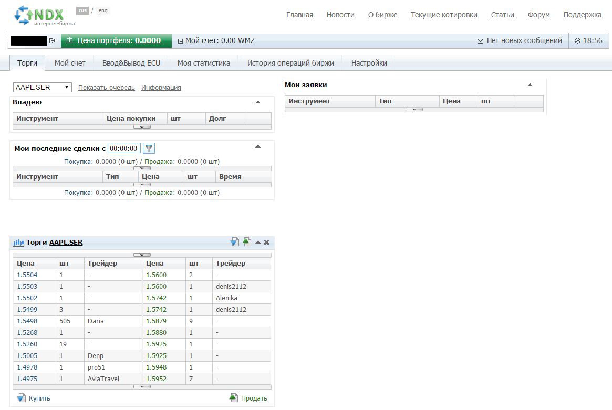Open the О бирже link
This screenshot has width=612, height=410.
coord(382,15)
